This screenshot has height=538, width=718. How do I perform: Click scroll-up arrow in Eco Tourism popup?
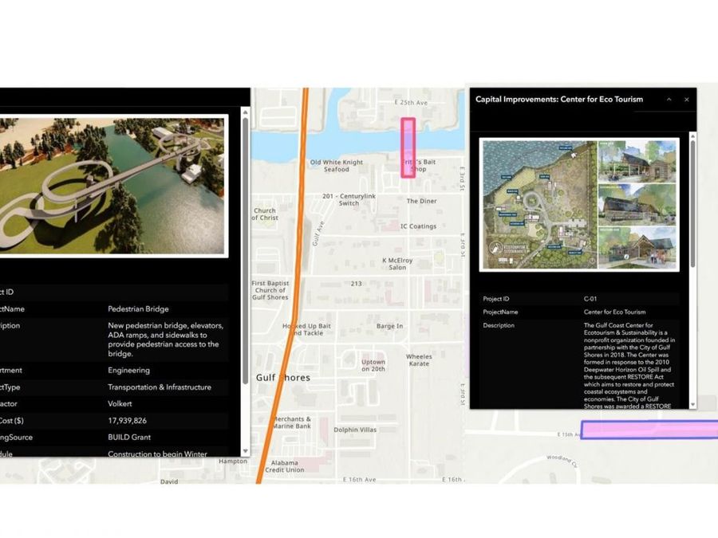coord(692,135)
